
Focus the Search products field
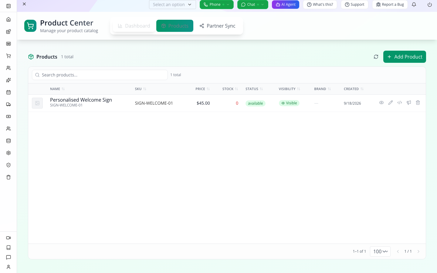tap(100, 75)
